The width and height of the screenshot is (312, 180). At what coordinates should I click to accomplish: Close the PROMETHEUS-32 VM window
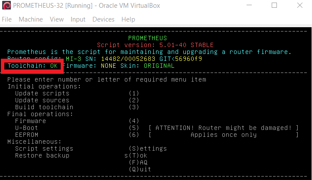pyautogui.click(x=299, y=6)
